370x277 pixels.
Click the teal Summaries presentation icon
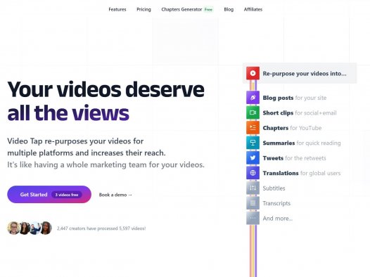tap(253, 143)
